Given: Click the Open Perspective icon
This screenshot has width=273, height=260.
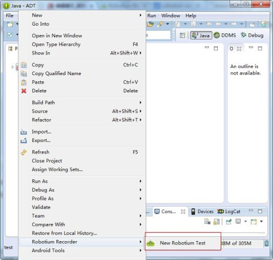Looking at the screenshot, I should (182, 35).
